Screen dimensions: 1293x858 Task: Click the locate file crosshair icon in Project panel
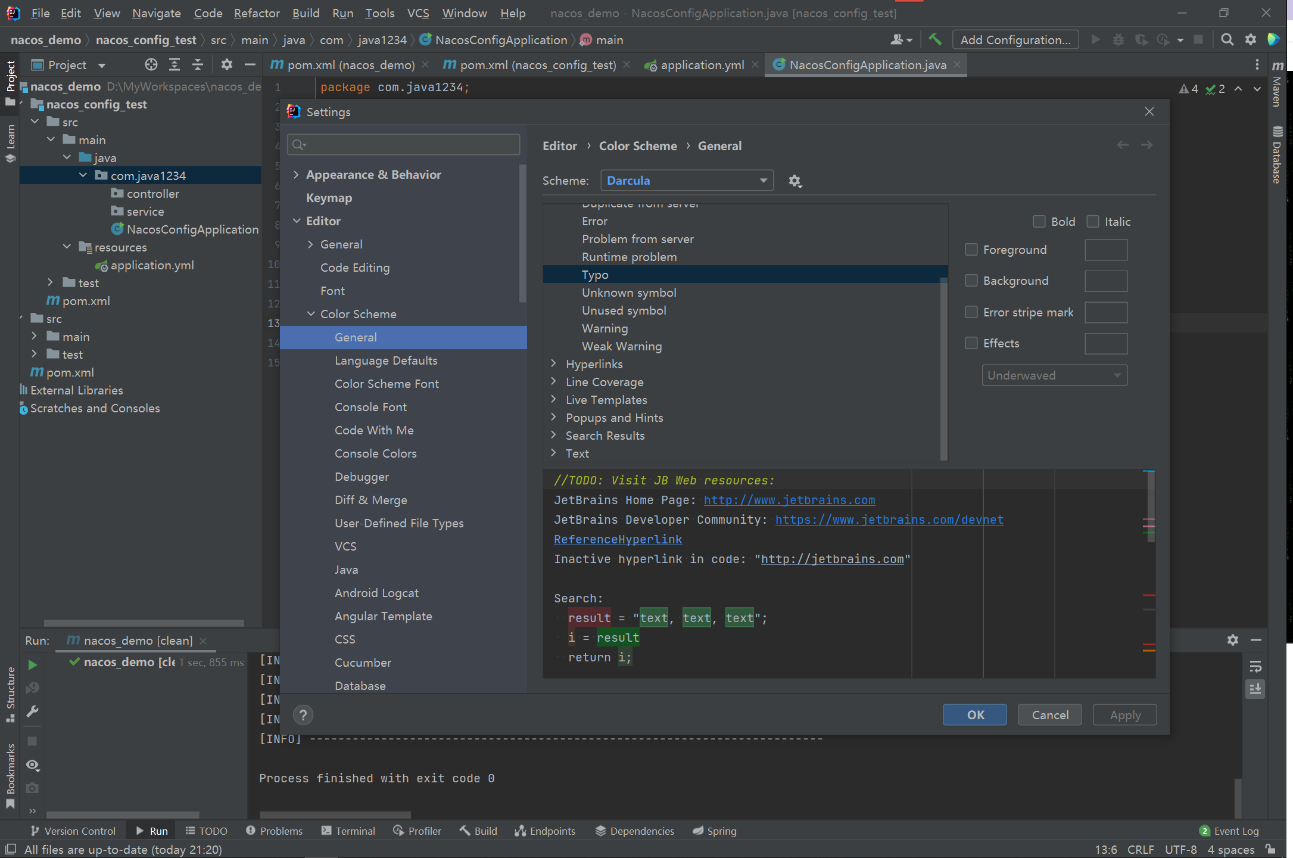click(x=151, y=64)
